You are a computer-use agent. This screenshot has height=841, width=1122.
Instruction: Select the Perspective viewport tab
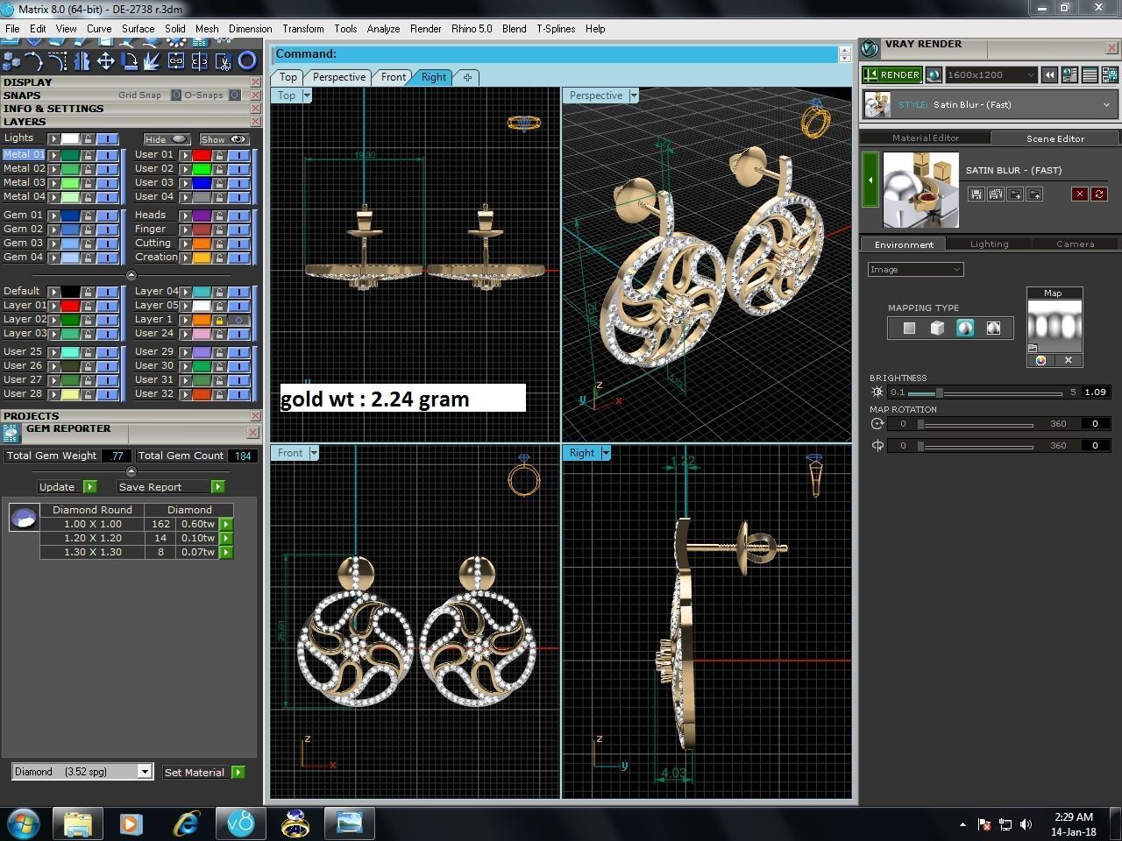coord(339,77)
